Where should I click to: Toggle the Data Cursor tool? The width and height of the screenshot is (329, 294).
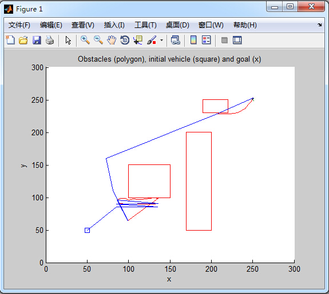click(138, 40)
